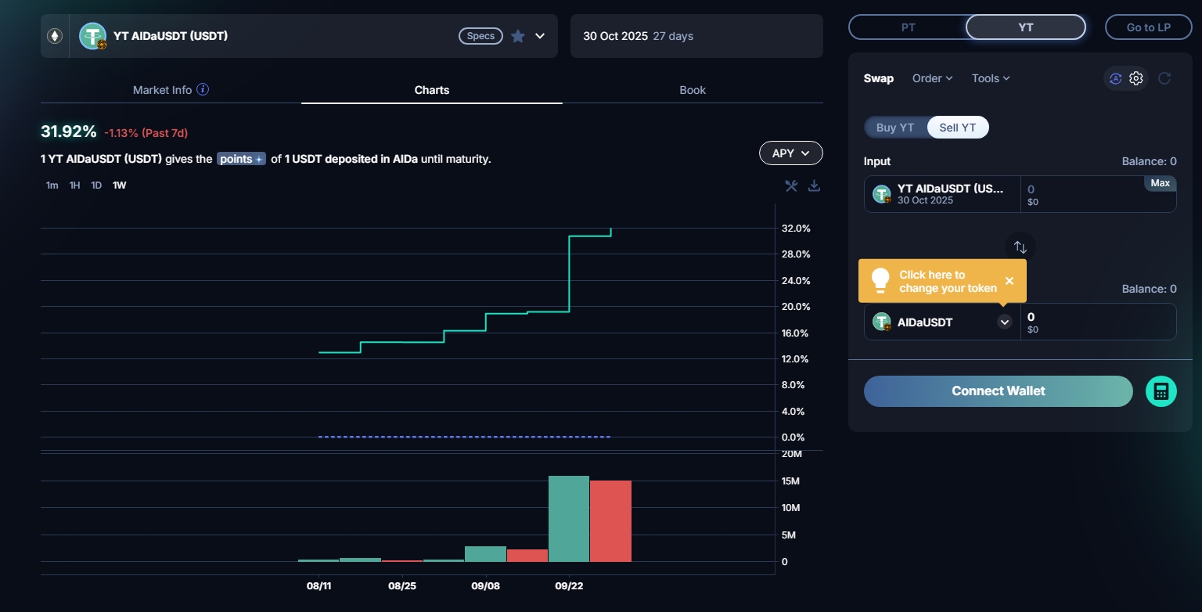Click the Connect Wallet button
Screen dimensions: 1202x612
(998, 391)
